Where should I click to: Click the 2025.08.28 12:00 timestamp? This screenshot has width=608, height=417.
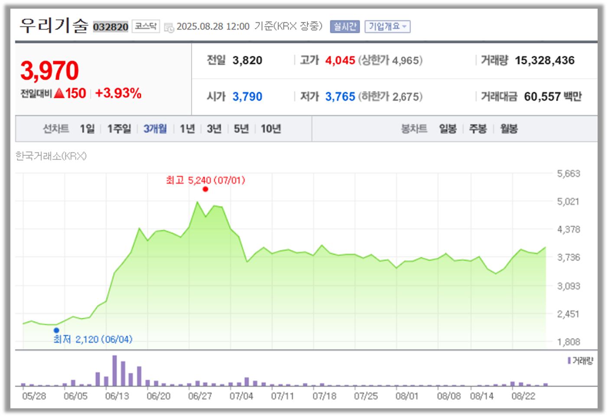click(x=213, y=26)
